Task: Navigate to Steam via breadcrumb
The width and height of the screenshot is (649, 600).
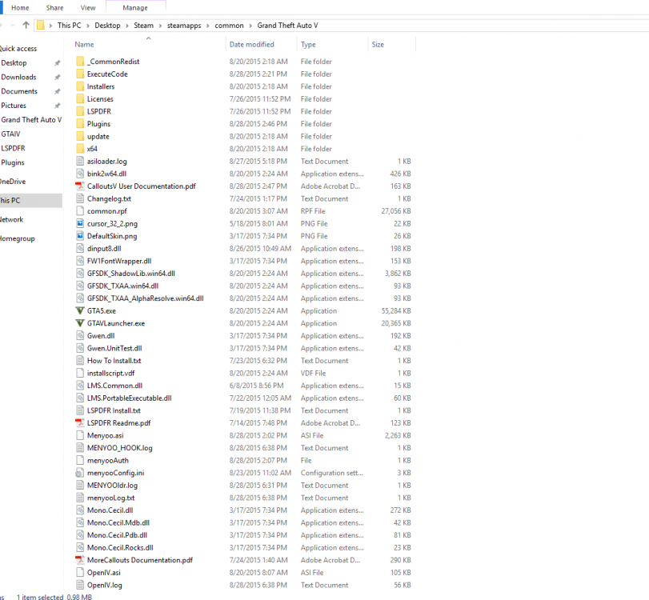Action: point(144,25)
